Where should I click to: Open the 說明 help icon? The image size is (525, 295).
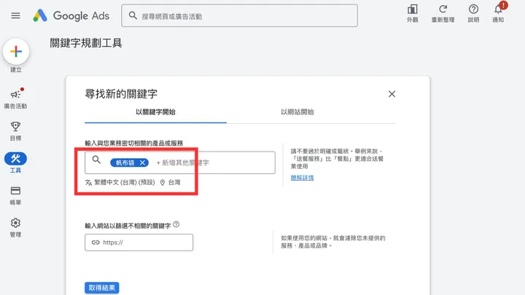(473, 13)
